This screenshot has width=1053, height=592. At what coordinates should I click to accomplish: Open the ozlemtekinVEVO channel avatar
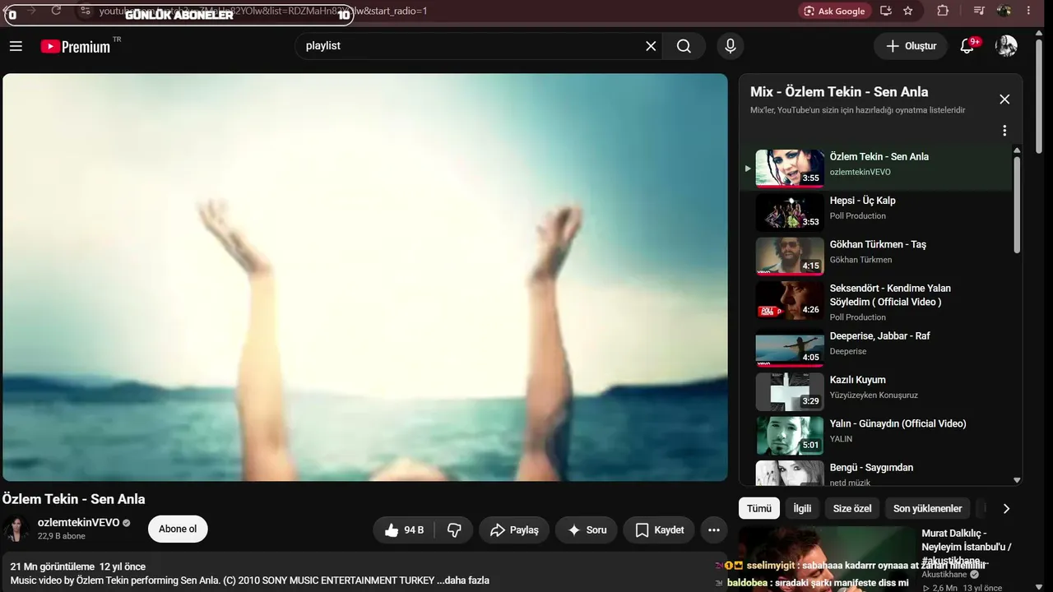(x=16, y=530)
